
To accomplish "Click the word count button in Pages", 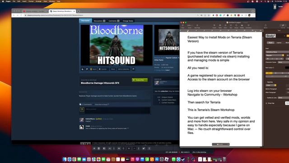I will (221, 144).
